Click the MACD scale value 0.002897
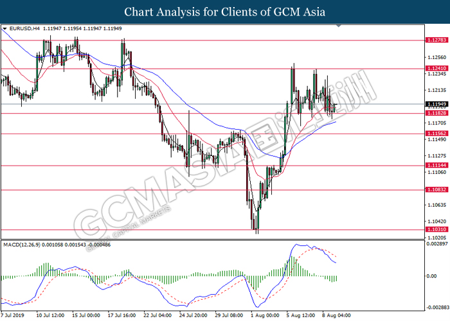This screenshot has width=450, height=321. (437, 243)
